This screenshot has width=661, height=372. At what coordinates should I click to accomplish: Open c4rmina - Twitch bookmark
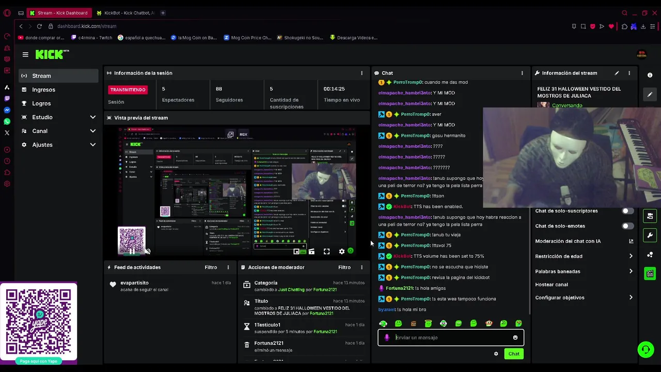click(x=92, y=38)
